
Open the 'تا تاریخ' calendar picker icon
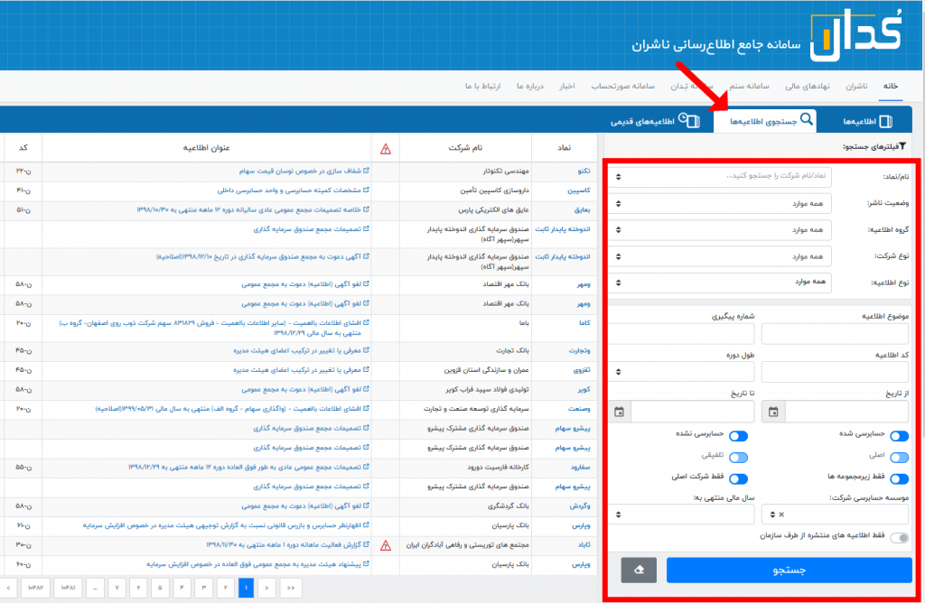pyautogui.click(x=619, y=412)
